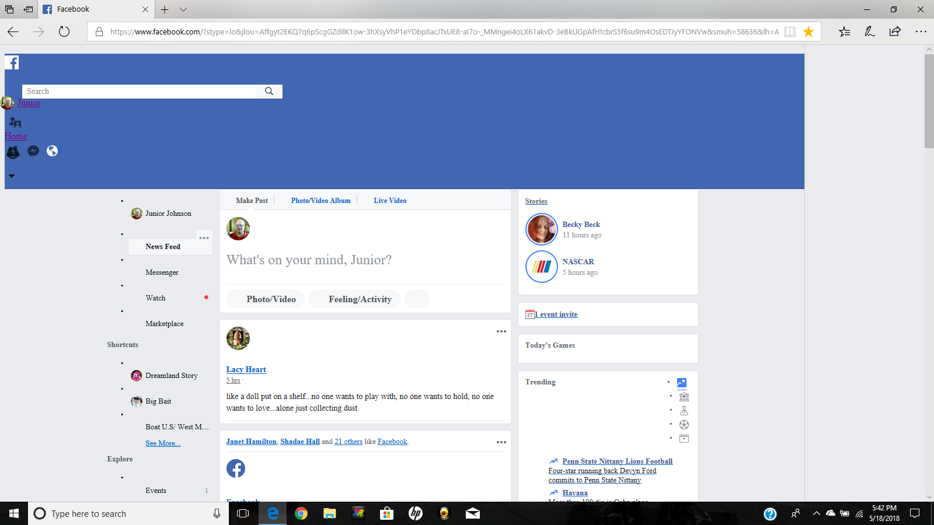Open the Junior profile link

click(29, 103)
